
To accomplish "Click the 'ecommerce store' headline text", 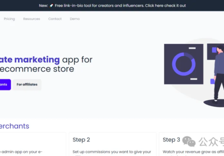I will [37, 69].
